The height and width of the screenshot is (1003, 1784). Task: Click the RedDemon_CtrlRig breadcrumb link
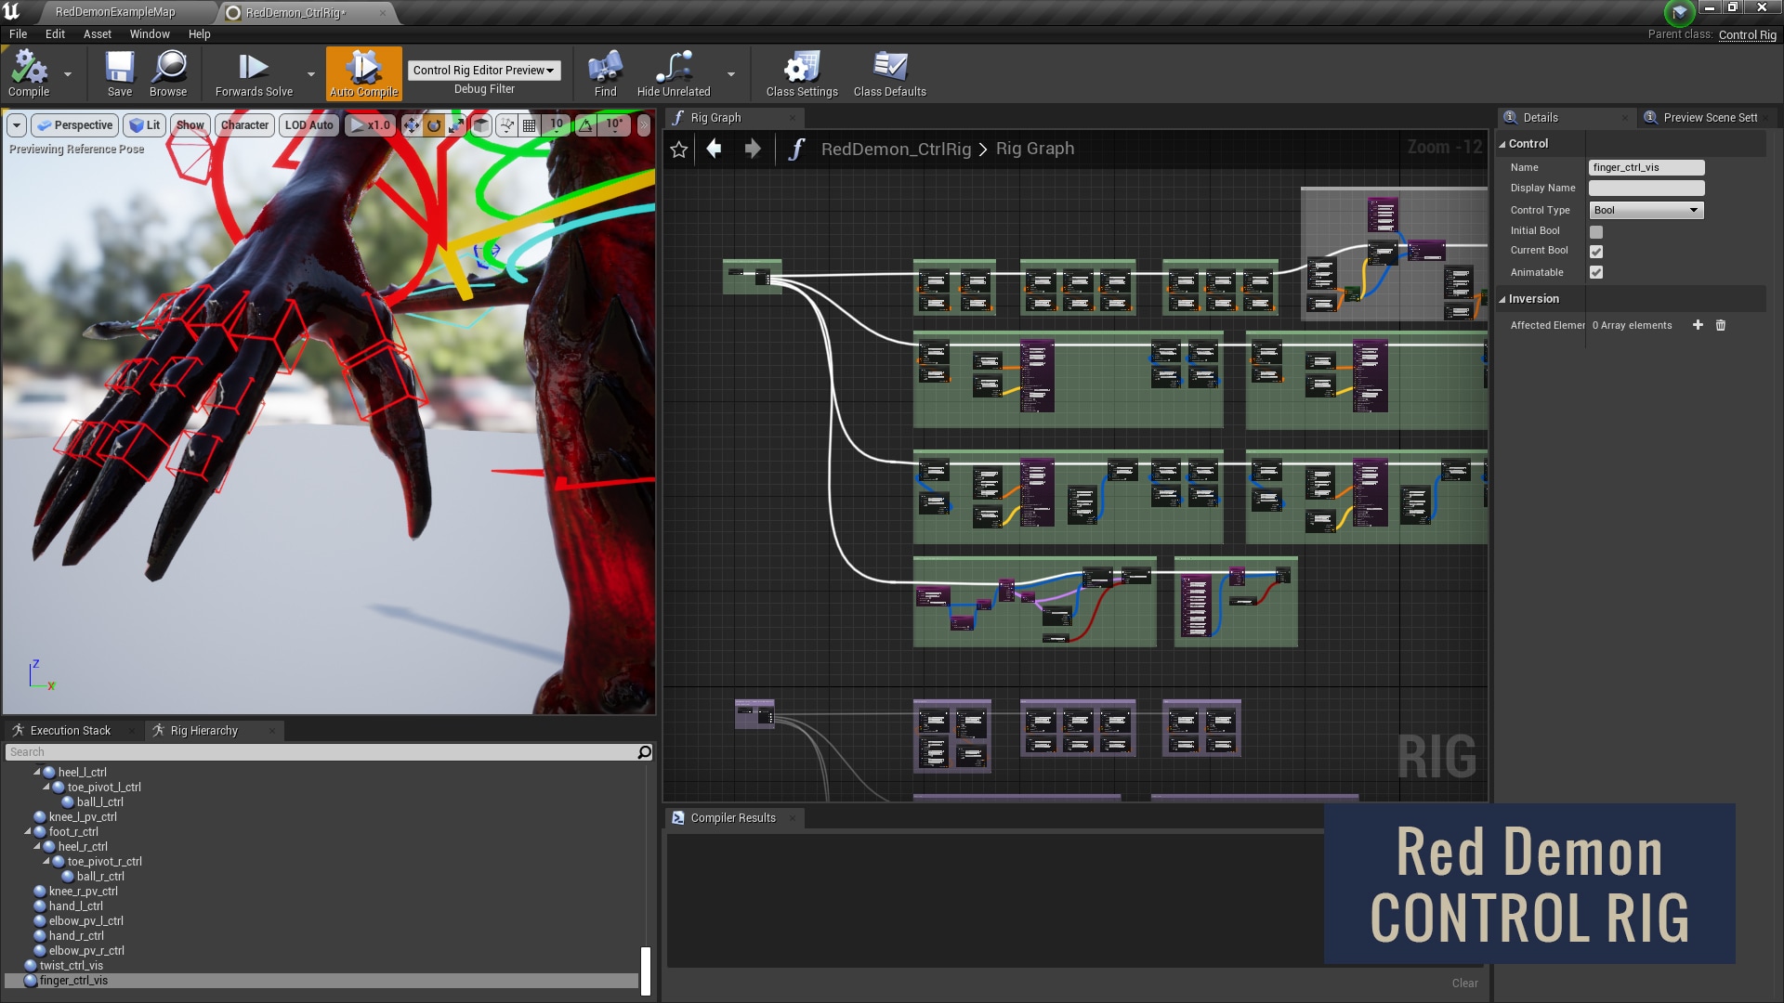click(895, 148)
